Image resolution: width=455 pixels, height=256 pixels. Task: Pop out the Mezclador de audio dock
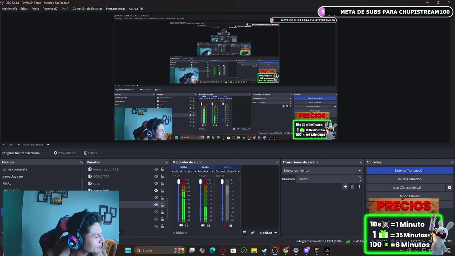(277, 162)
